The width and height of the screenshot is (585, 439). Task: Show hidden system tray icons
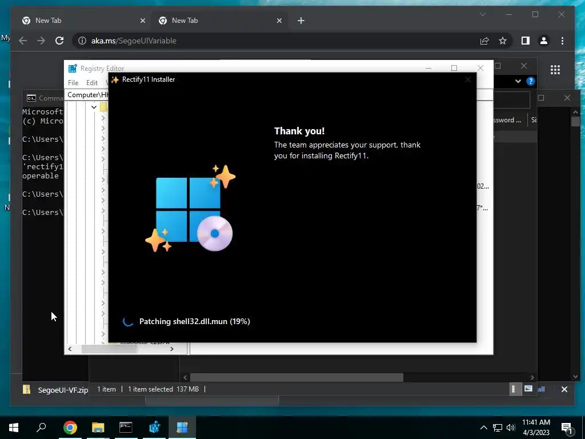click(x=483, y=428)
